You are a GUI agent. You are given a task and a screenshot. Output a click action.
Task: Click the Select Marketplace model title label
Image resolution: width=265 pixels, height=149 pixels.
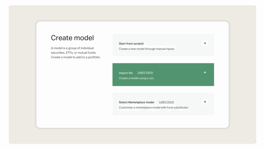(136, 102)
